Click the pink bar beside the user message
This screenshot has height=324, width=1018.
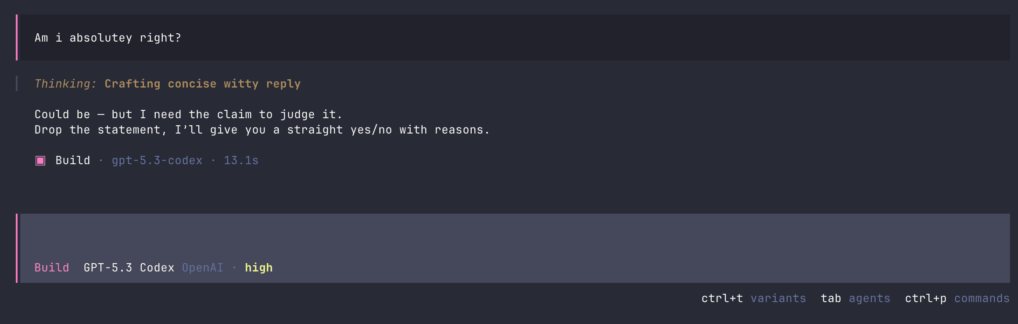pyautogui.click(x=18, y=37)
